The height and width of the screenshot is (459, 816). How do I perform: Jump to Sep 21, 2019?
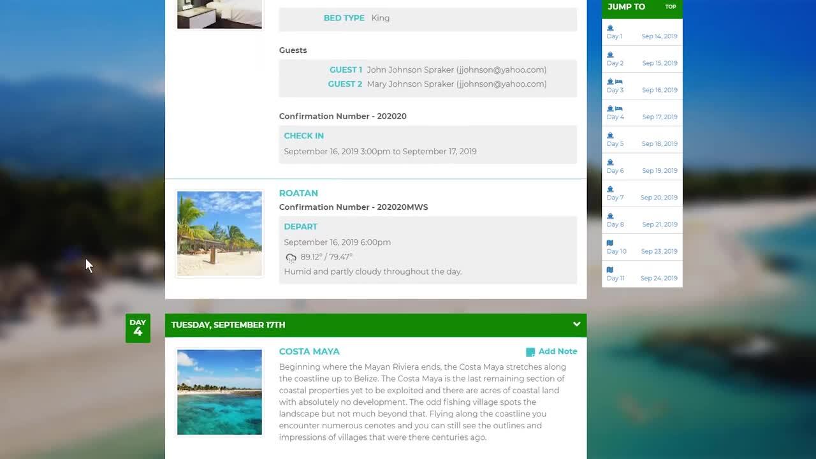660,224
